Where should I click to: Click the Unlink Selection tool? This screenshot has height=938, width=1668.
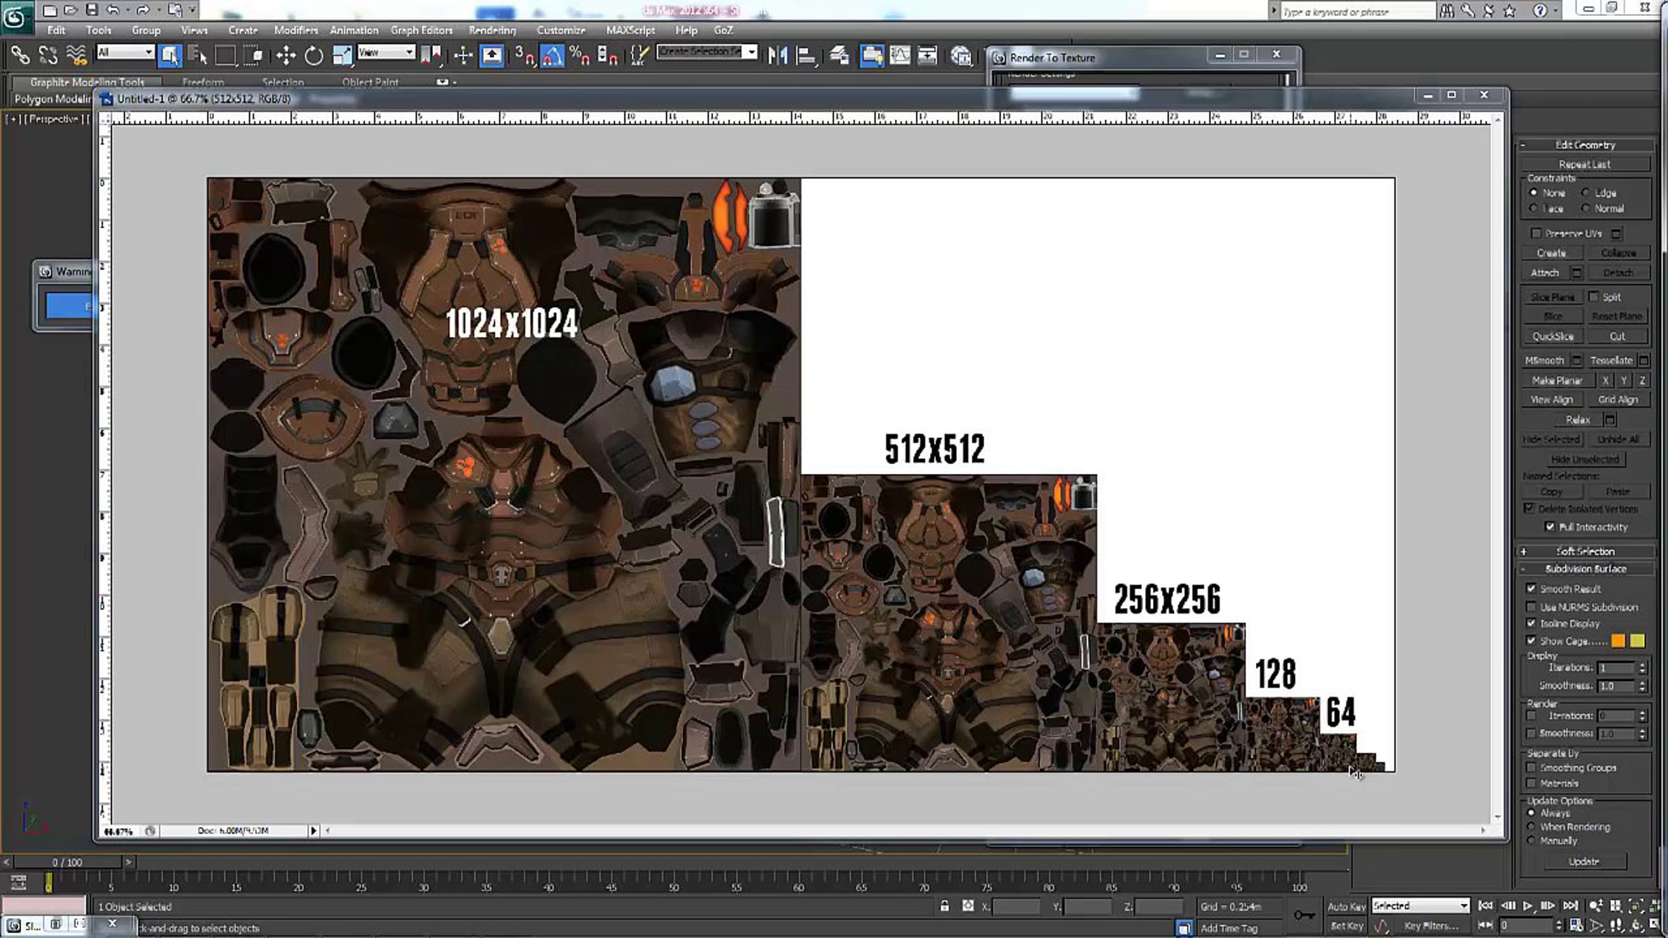coord(48,55)
